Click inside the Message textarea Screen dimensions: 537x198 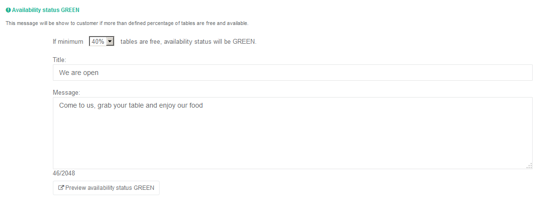point(292,133)
